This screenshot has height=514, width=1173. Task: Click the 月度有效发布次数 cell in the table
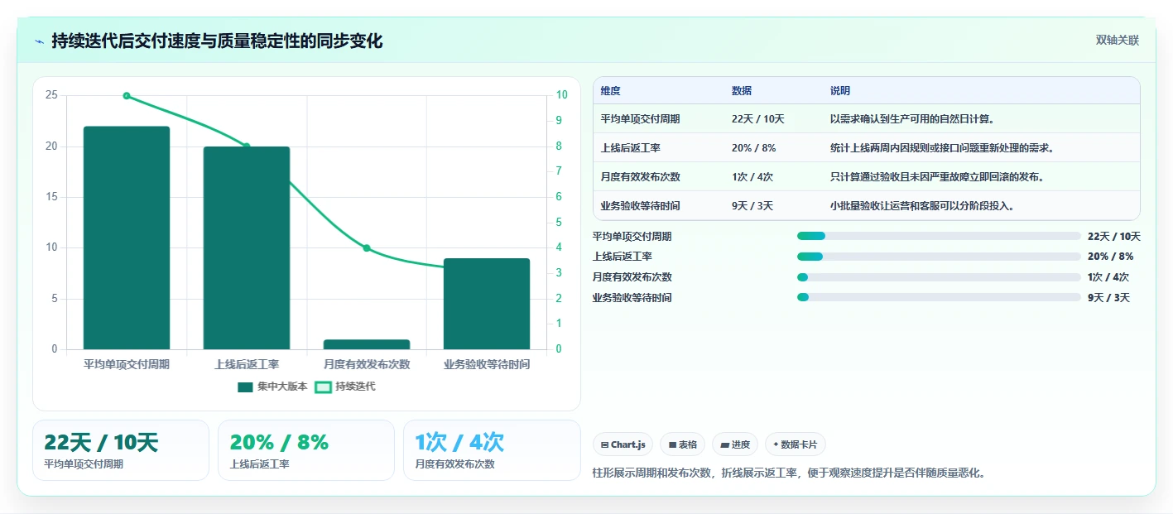point(641,177)
